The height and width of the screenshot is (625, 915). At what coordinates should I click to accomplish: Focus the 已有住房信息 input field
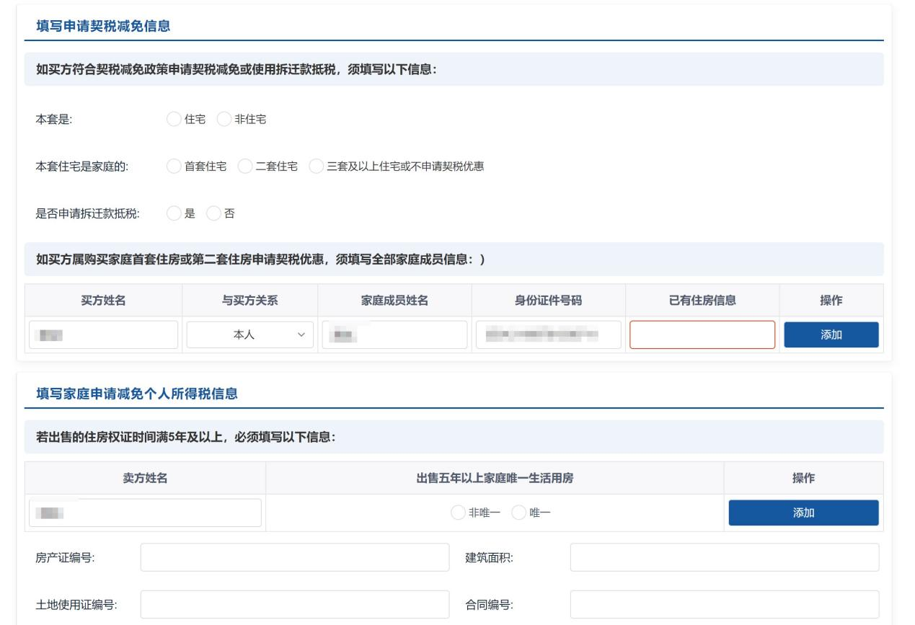[x=702, y=335]
